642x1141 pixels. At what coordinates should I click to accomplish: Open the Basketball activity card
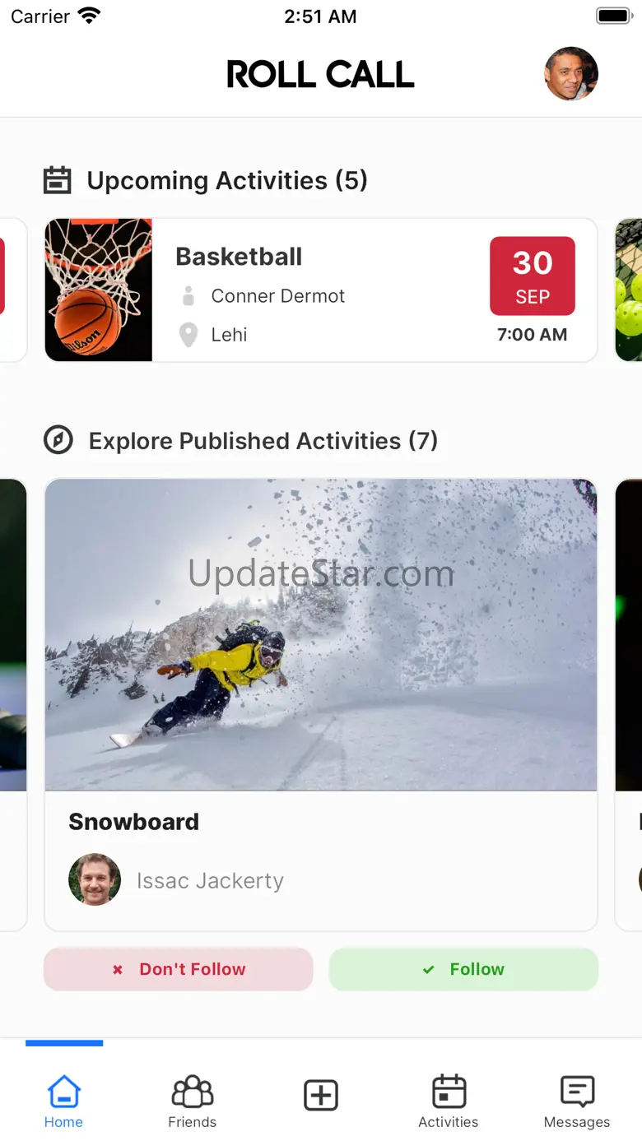[320, 290]
